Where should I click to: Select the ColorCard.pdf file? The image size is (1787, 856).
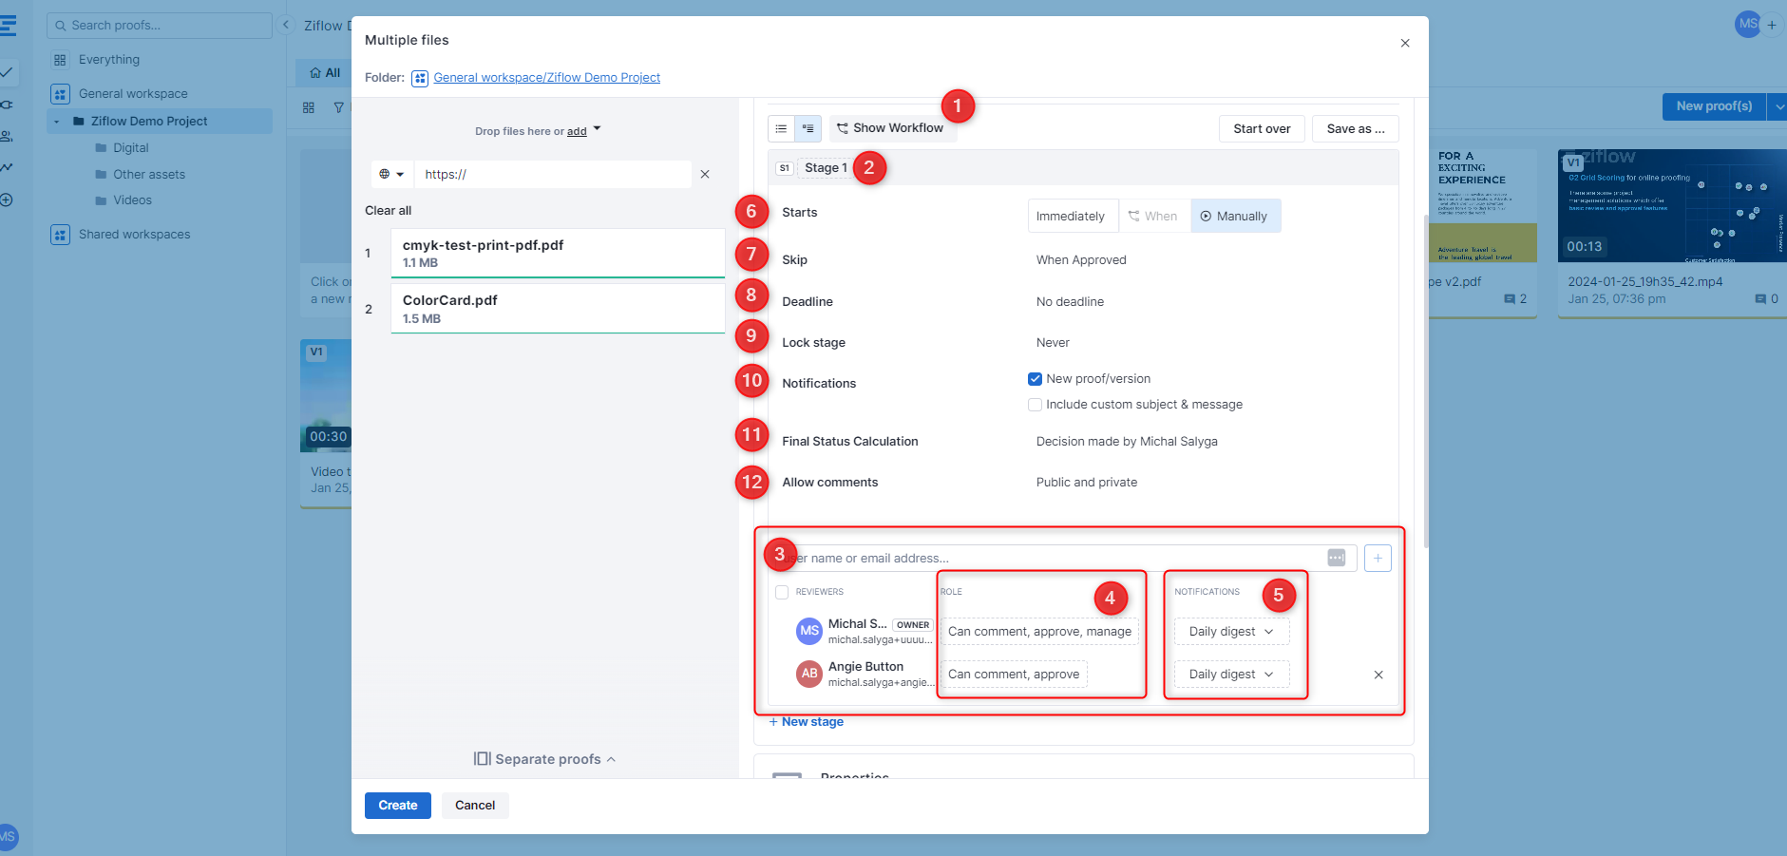(x=558, y=309)
